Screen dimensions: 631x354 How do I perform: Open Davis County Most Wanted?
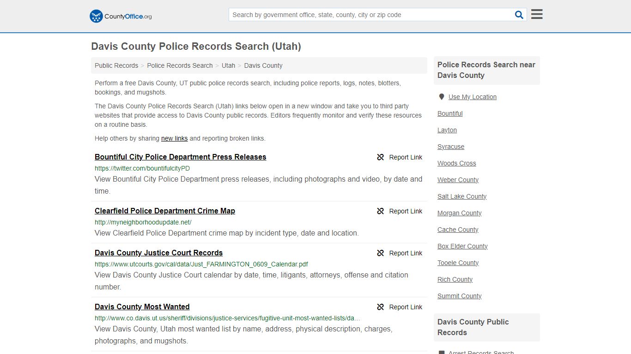pos(142,307)
